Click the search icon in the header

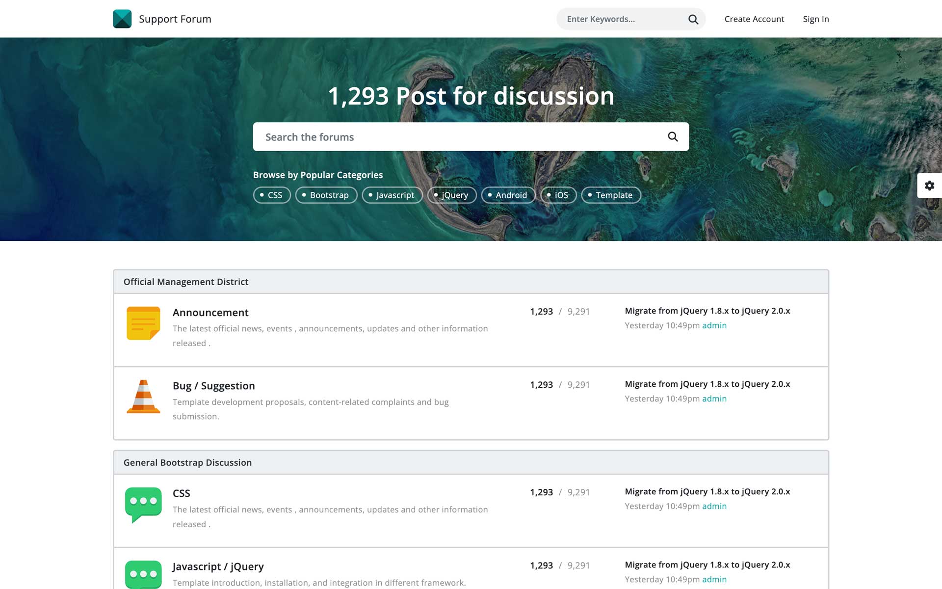pos(692,19)
